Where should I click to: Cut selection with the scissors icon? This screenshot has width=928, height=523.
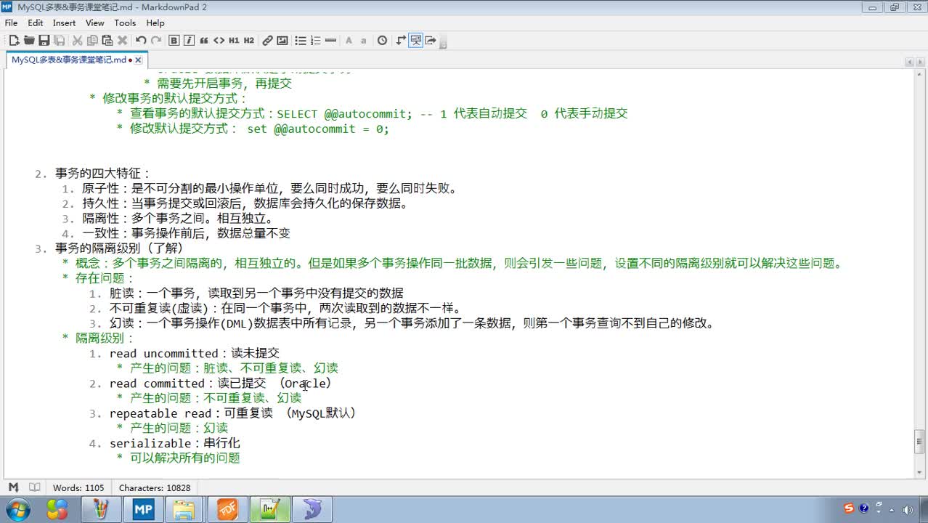(77, 41)
